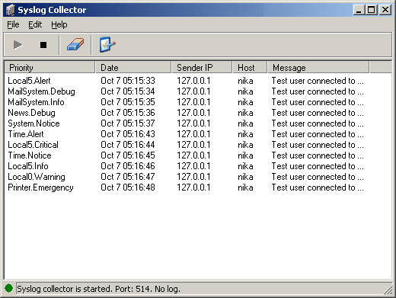The width and height of the screenshot is (396, 298).
Task: Click date Oct 7 05:16:45
Action: (x=128, y=155)
